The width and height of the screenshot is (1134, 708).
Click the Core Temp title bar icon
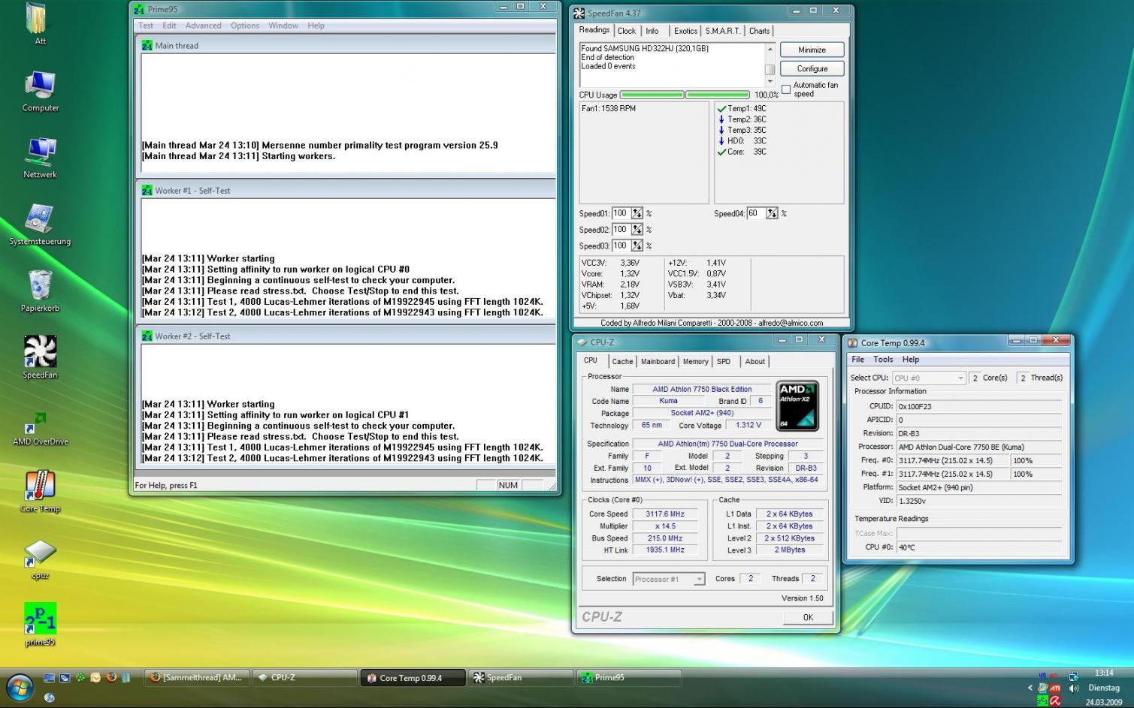[x=853, y=343]
